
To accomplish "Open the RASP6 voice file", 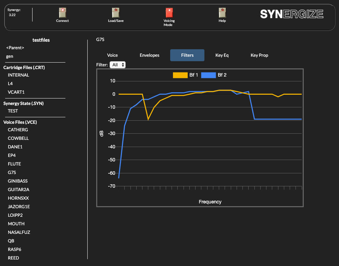I will (14, 249).
